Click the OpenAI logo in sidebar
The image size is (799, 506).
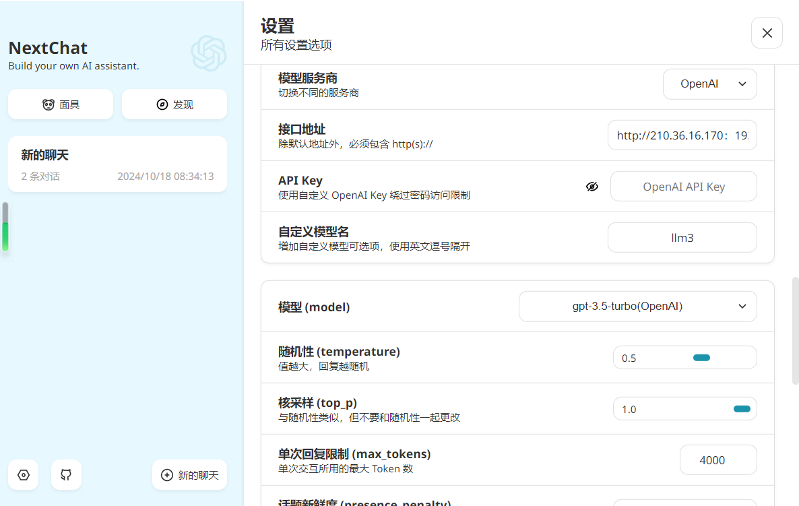pyautogui.click(x=208, y=53)
